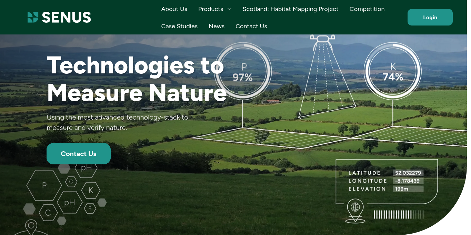Click the barcode graphic near coordinates panel

point(399,214)
